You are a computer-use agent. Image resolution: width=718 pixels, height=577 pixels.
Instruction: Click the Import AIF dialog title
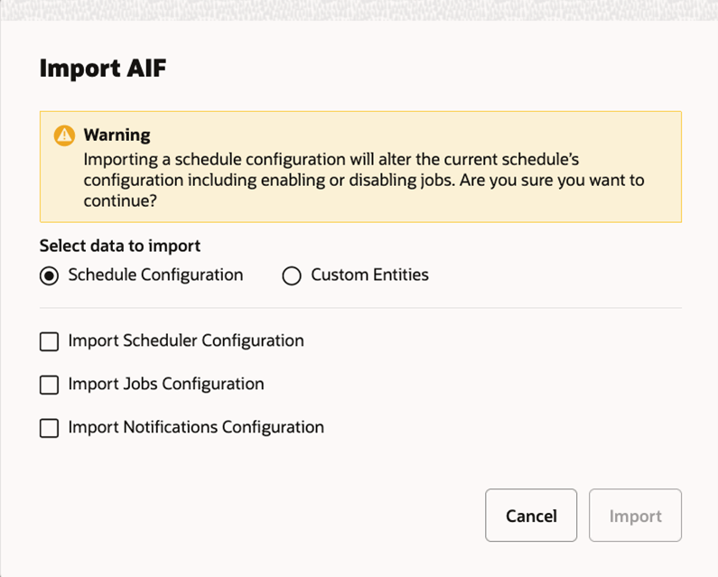point(102,69)
